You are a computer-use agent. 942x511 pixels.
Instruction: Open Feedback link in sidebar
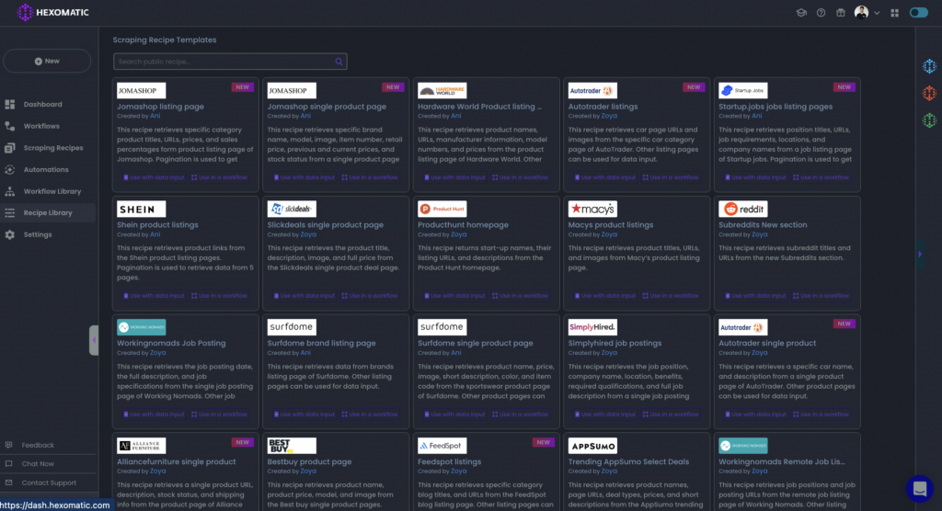[38, 445]
